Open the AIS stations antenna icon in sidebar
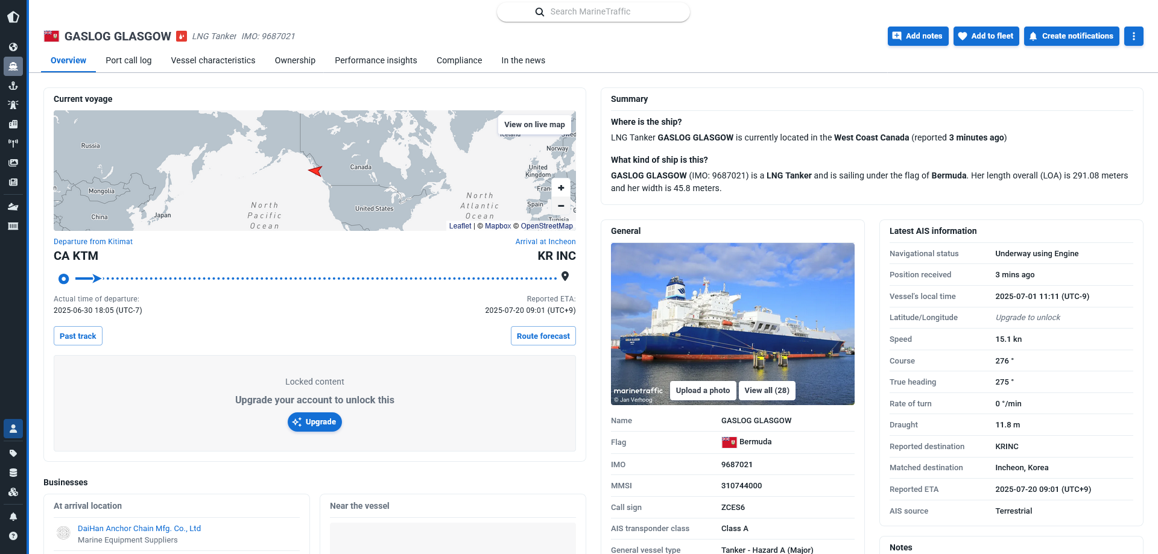The image size is (1158, 554). tap(13, 143)
